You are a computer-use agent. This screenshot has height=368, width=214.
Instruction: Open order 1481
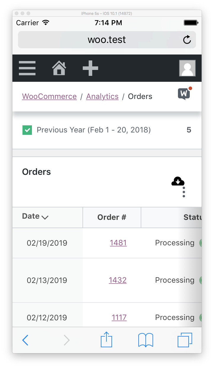pos(118,243)
